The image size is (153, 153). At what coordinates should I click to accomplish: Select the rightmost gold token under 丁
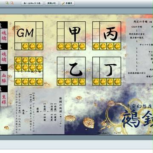117,82
